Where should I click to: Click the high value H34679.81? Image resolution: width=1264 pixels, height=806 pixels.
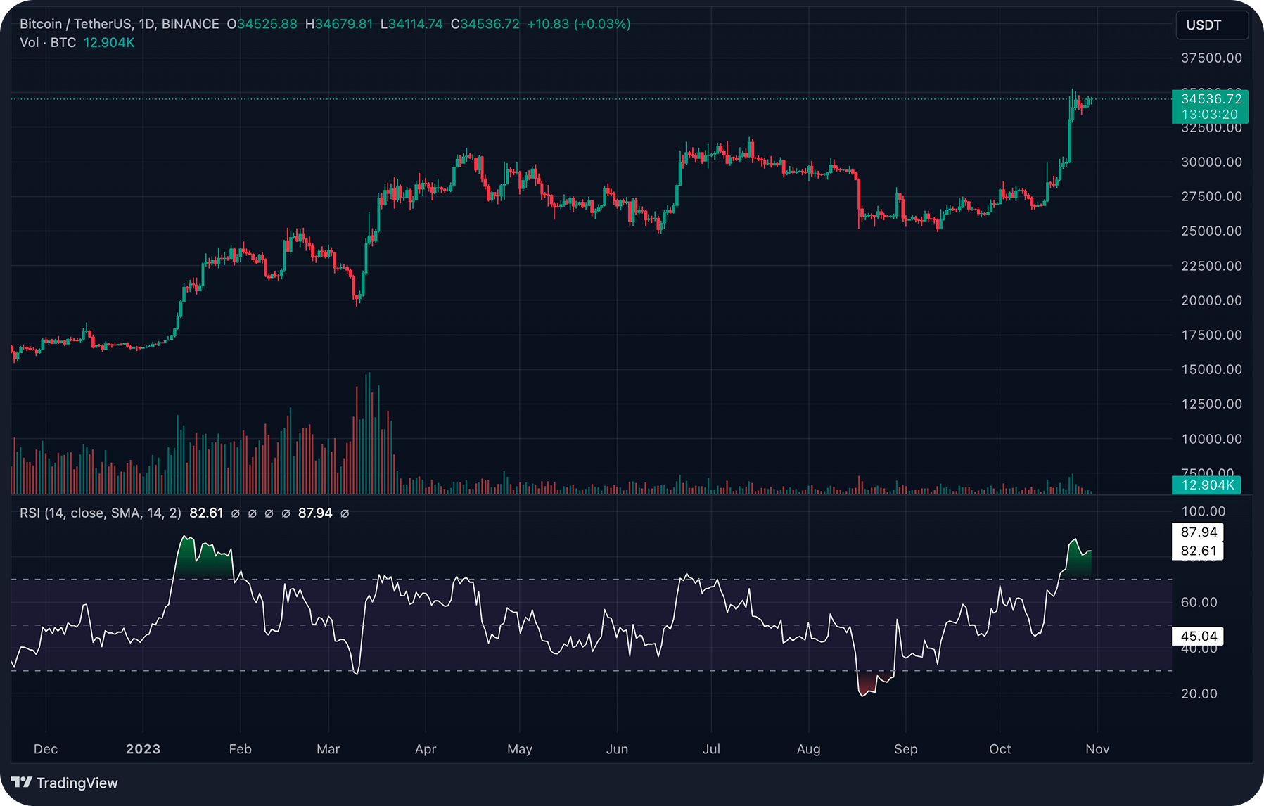(x=339, y=24)
